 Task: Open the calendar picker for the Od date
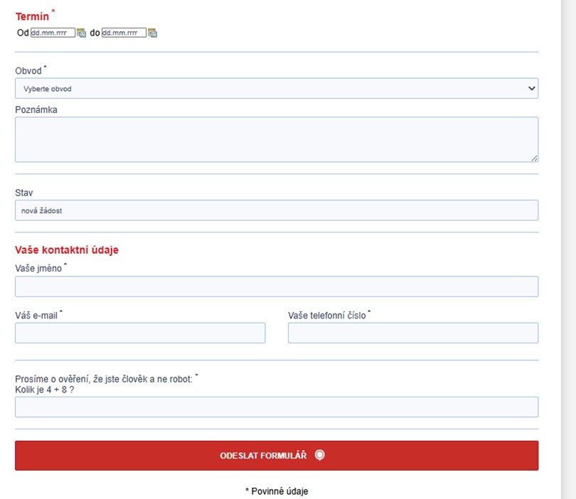[x=81, y=33]
